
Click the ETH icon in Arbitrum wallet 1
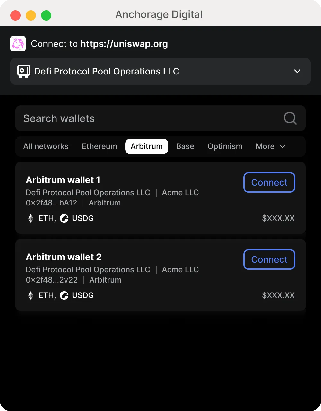click(31, 218)
